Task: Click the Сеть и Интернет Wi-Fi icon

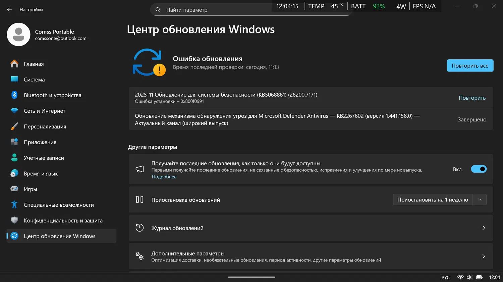Action: (x=14, y=111)
